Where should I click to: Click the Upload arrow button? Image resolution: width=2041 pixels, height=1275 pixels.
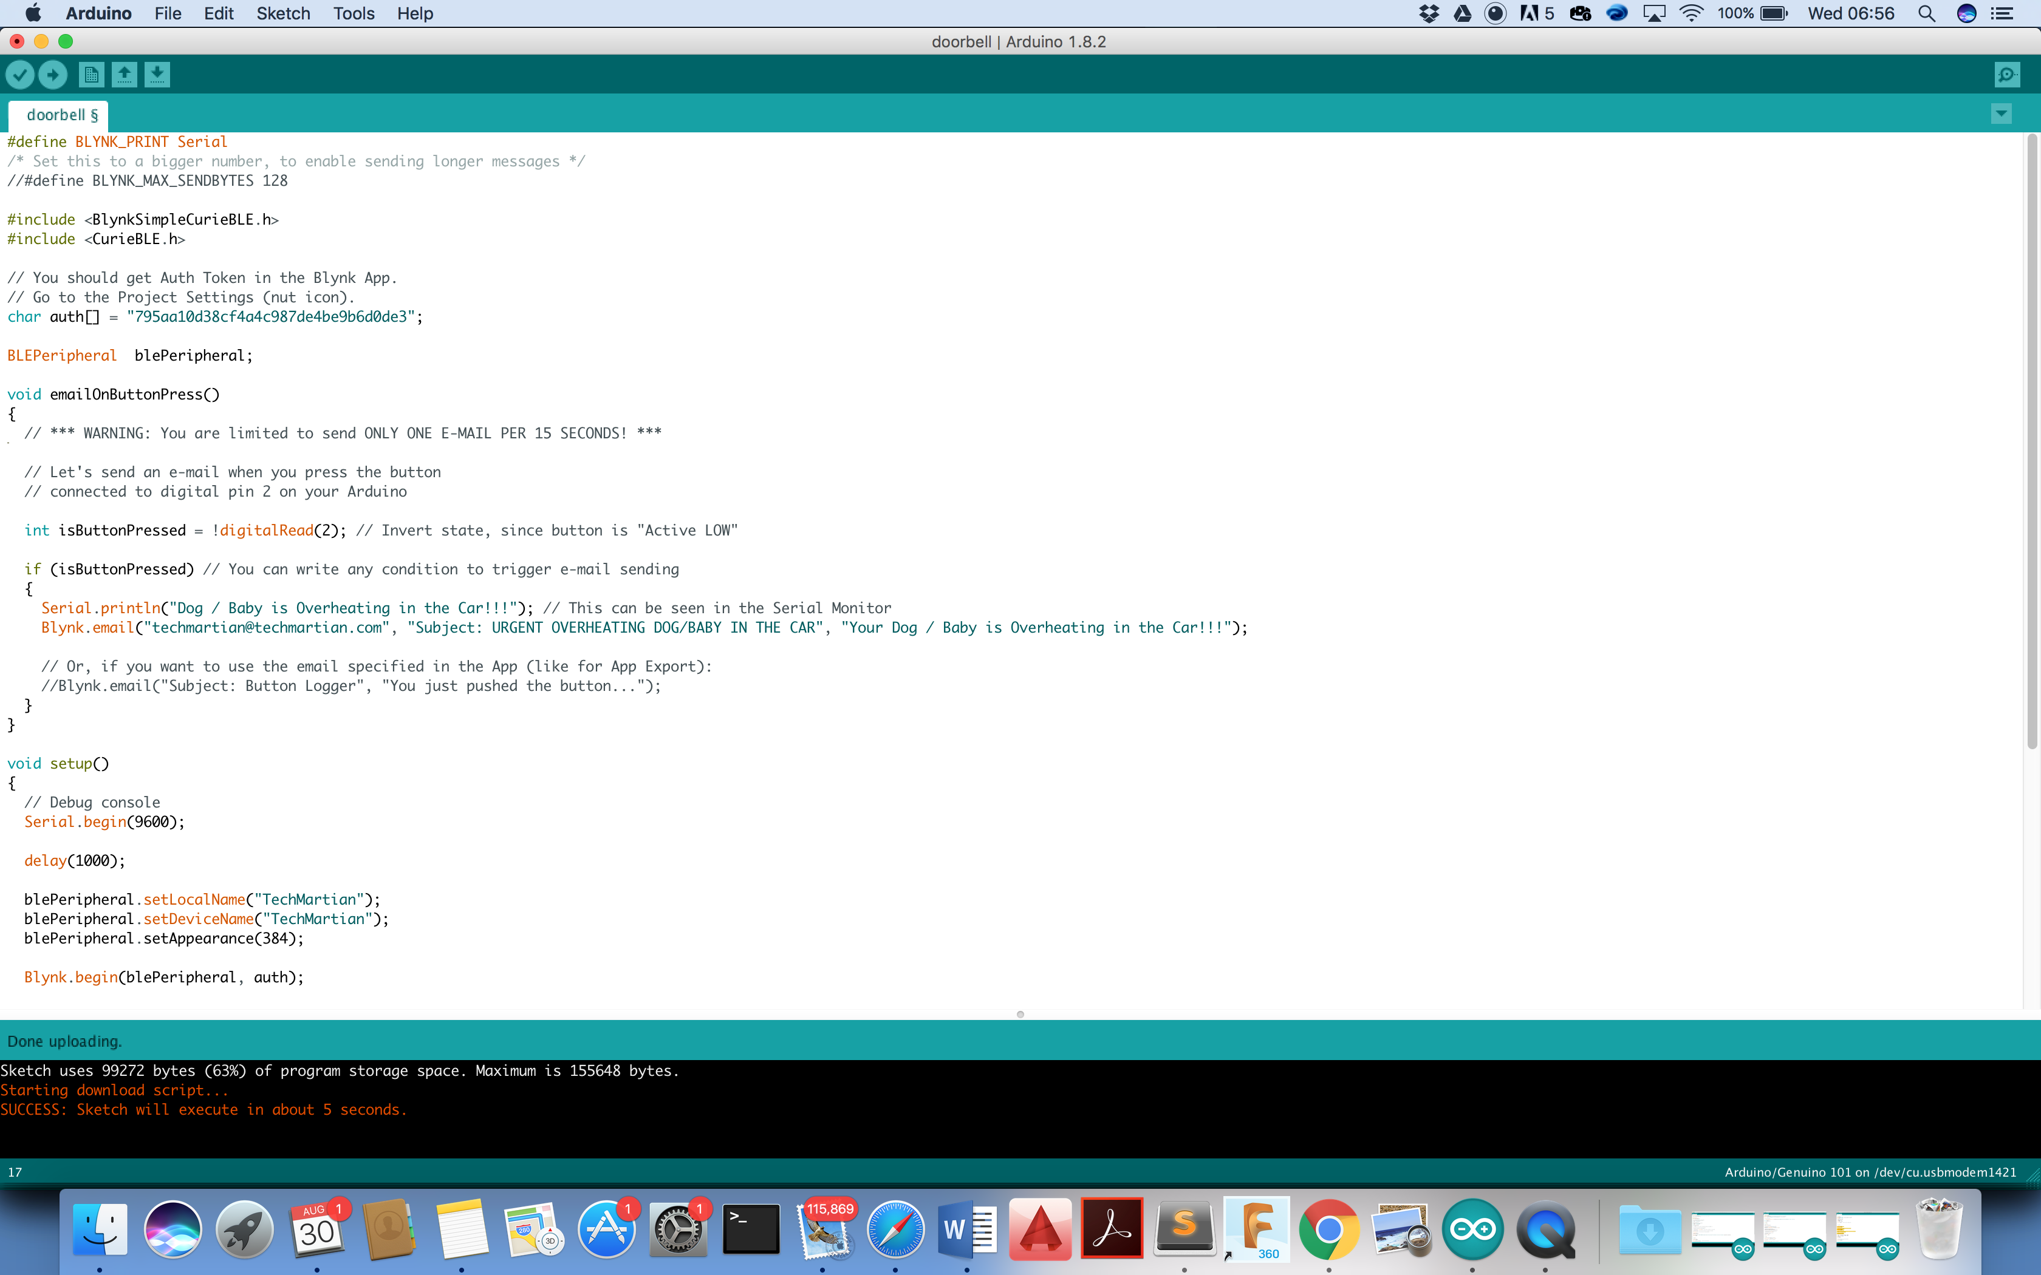pos(53,75)
